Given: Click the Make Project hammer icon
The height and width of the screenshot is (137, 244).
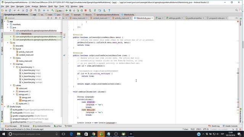Looking at the screenshot, I should click(x=53, y=10).
